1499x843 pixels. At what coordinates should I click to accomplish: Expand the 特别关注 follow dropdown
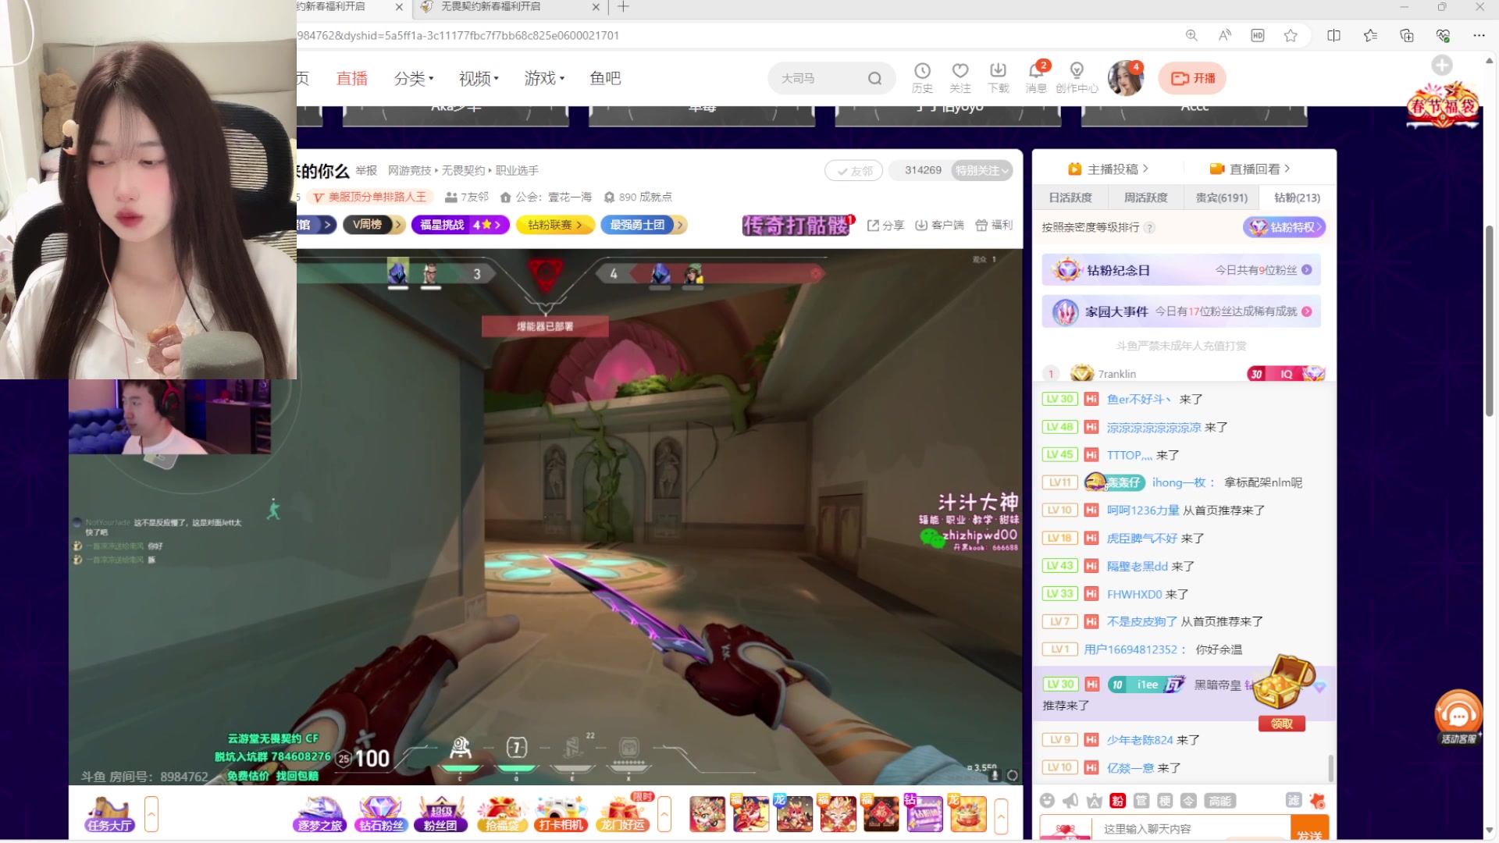coord(981,170)
